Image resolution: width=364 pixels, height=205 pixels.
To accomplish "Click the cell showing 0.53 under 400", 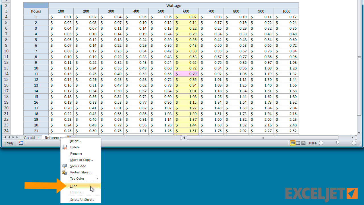I will pyautogui.click(x=136, y=74).
